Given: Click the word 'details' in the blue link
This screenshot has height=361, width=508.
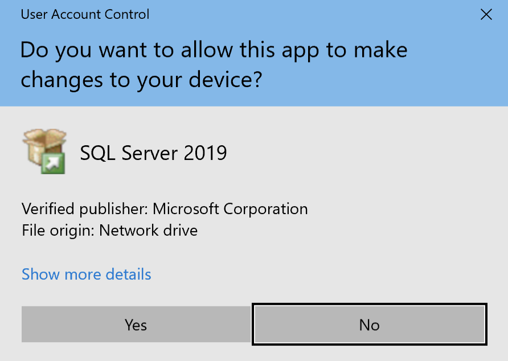Looking at the screenshot, I should click(128, 274).
